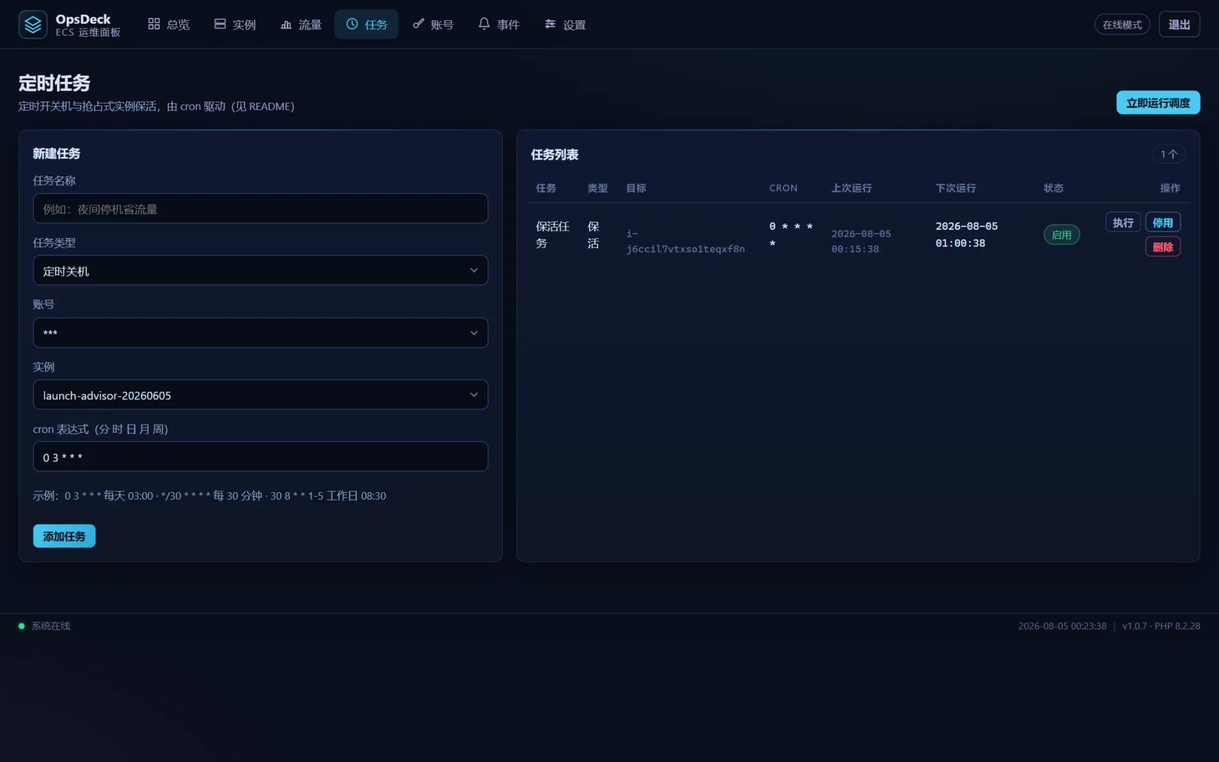Switch to the 流量 traffic tab

tap(300, 24)
